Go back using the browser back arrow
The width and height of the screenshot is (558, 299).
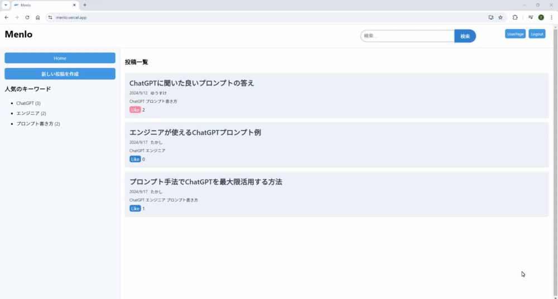click(6, 17)
